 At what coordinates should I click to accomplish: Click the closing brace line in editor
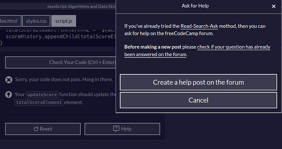2,43
